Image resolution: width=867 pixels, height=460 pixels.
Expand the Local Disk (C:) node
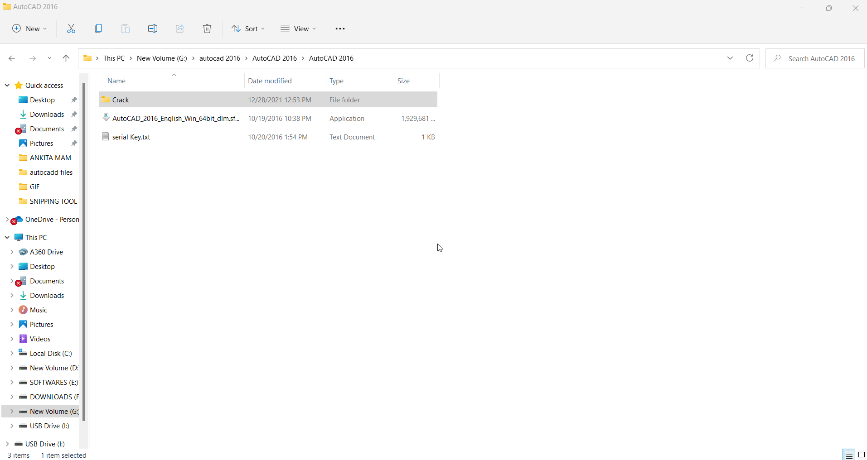[x=12, y=353]
